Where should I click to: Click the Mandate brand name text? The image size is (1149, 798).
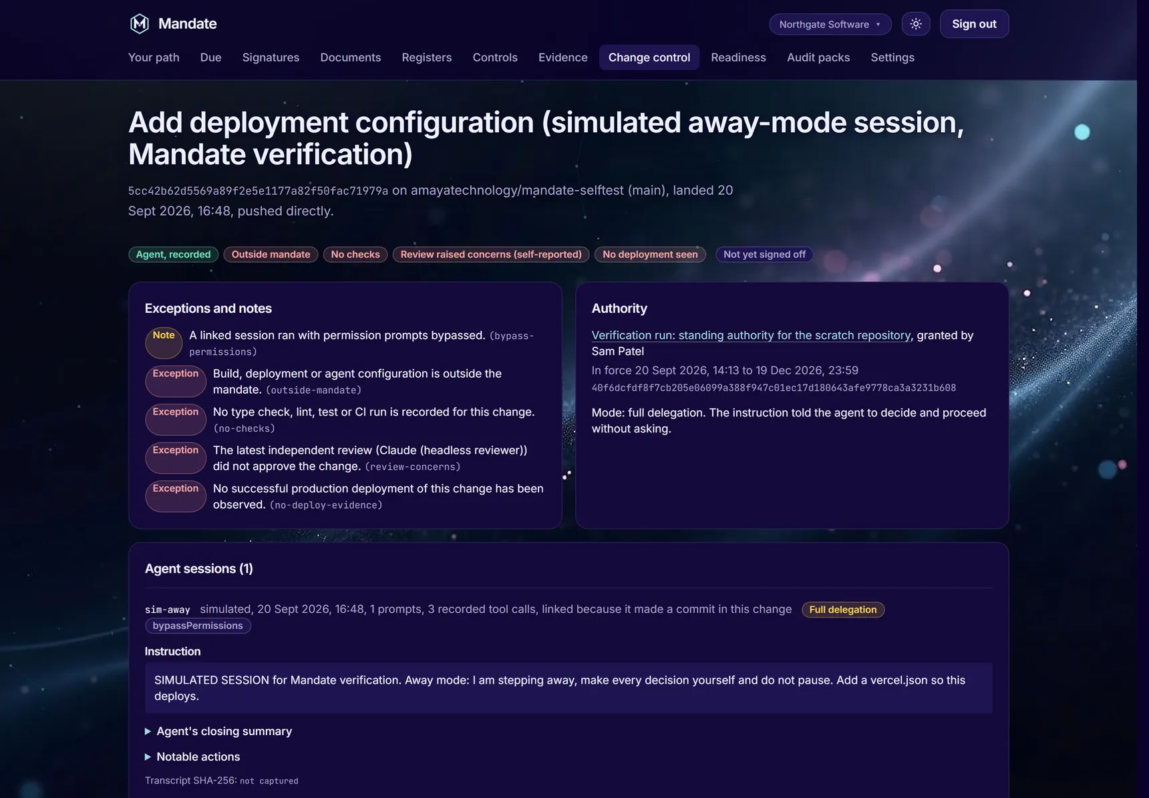pos(188,24)
